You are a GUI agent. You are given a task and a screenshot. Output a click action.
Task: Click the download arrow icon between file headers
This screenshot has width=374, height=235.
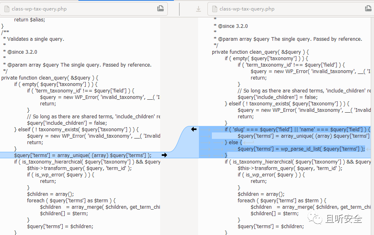point(199,9)
